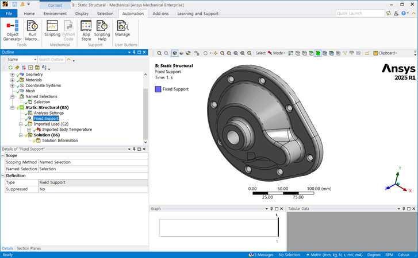Pin the Graph panel
Viewport: 418px width, 258px height.
coord(271,209)
